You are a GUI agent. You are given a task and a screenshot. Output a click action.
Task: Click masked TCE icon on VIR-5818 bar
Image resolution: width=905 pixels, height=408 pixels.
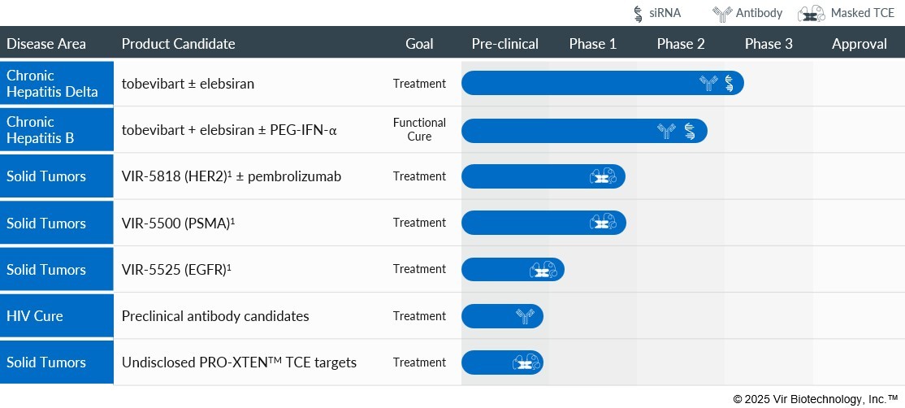click(603, 176)
